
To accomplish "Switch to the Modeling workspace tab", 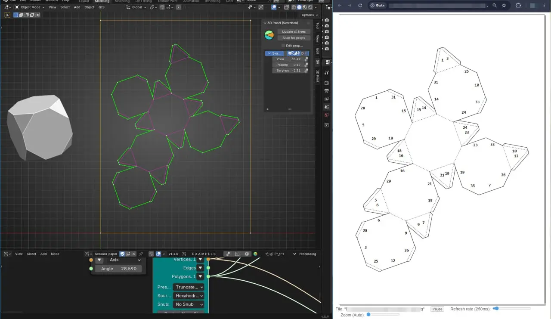I will [102, 1].
